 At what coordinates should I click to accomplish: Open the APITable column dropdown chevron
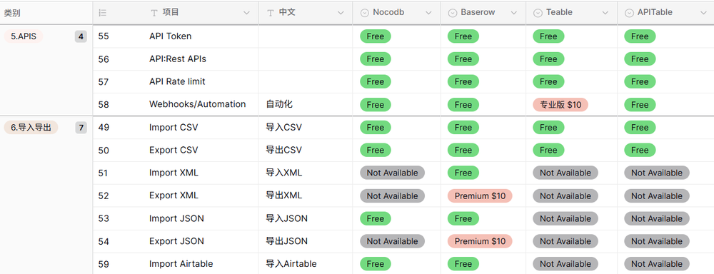point(703,13)
